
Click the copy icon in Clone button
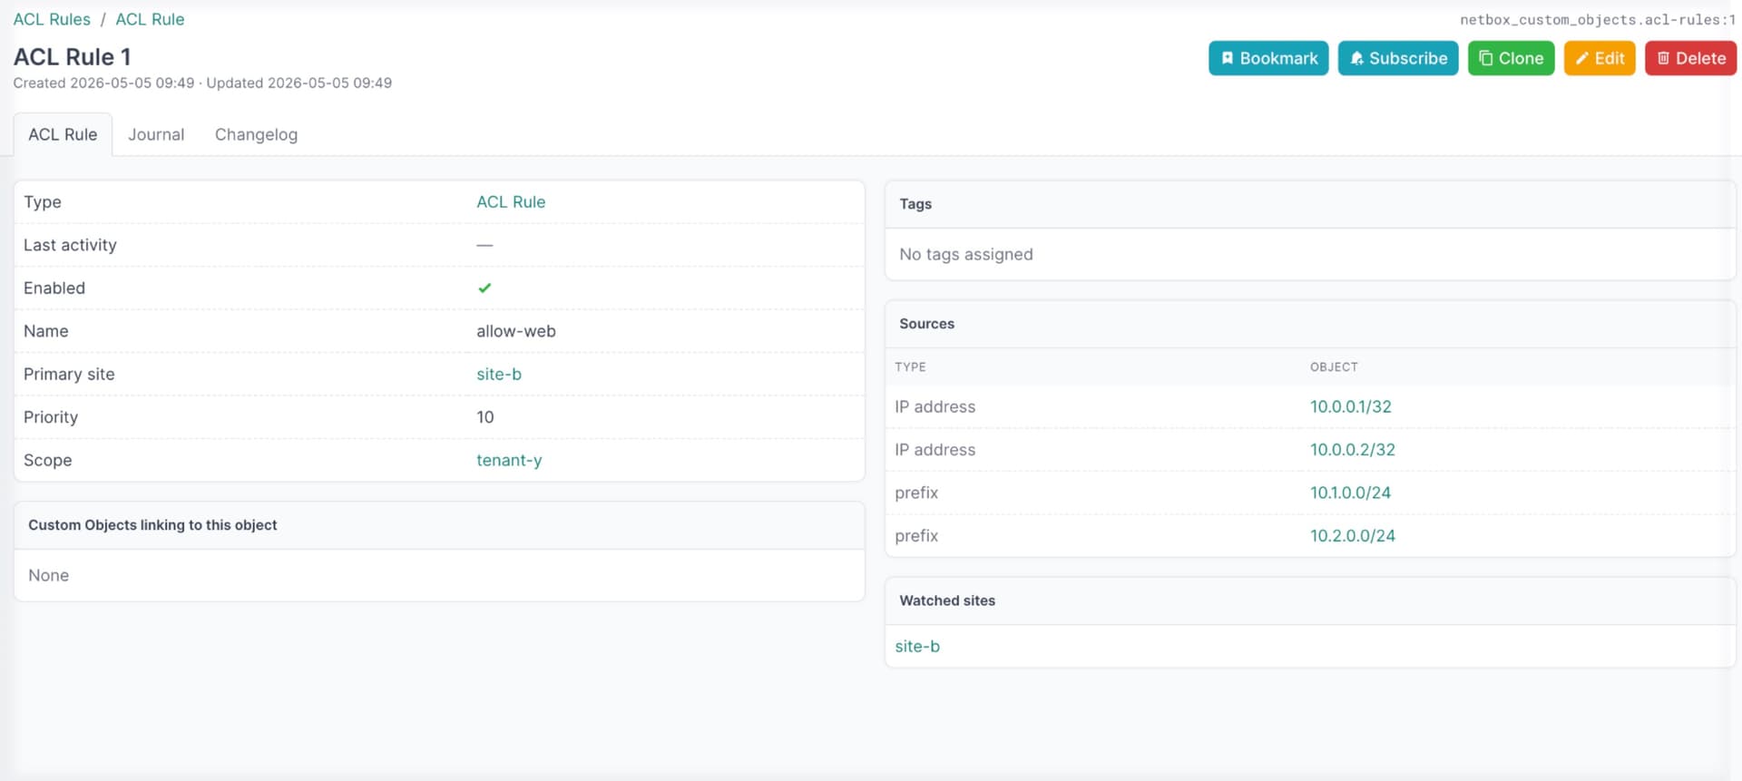pos(1485,58)
